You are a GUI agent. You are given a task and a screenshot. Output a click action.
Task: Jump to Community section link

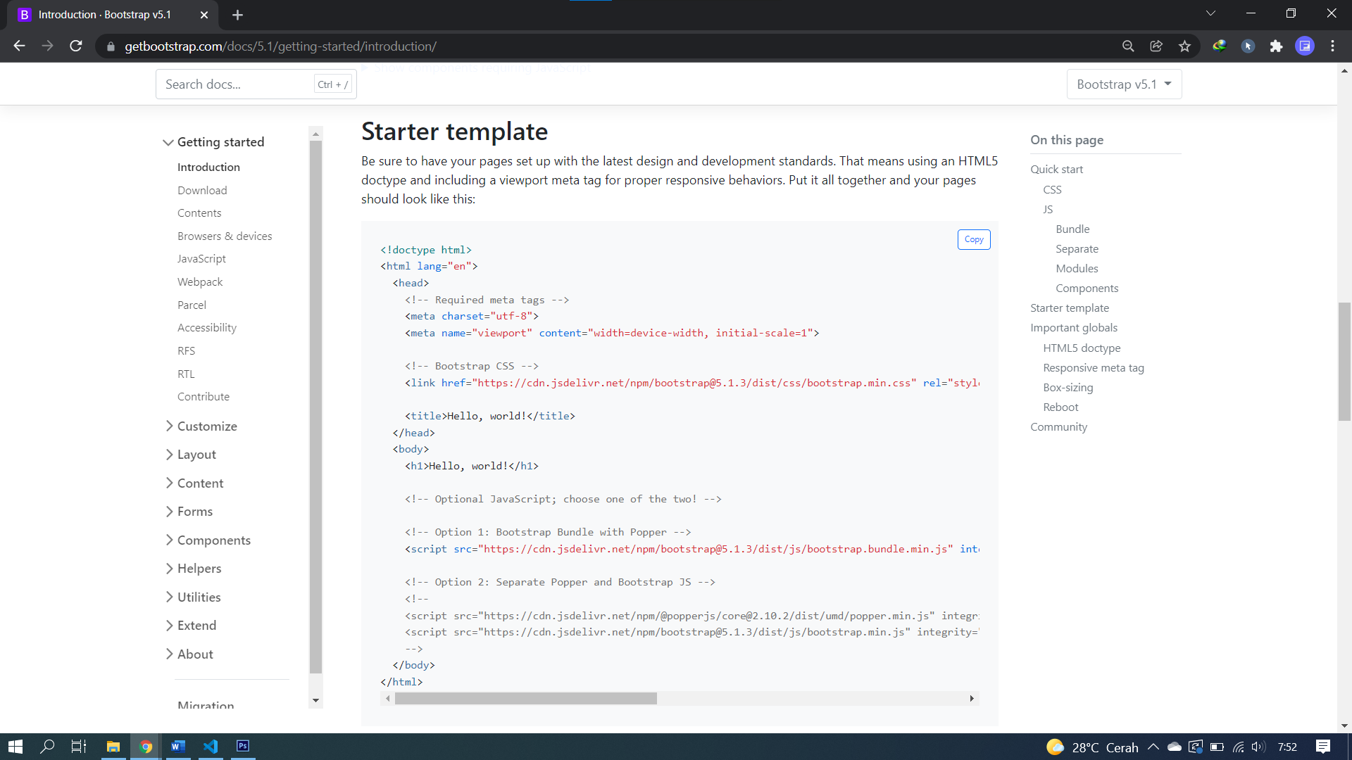pos(1058,427)
